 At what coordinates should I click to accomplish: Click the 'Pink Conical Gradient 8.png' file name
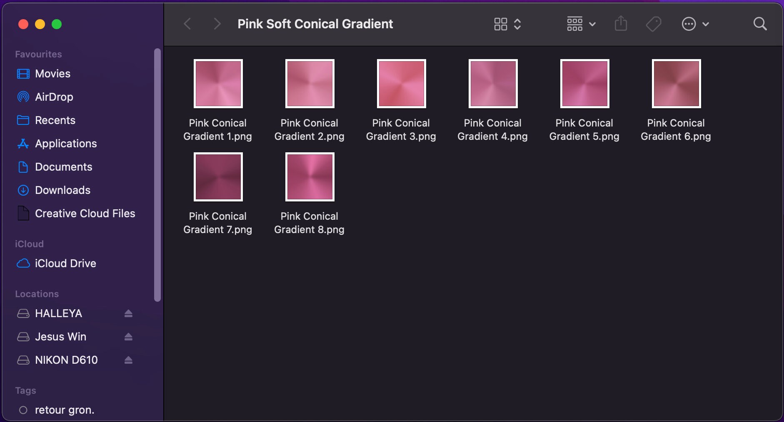[310, 223]
